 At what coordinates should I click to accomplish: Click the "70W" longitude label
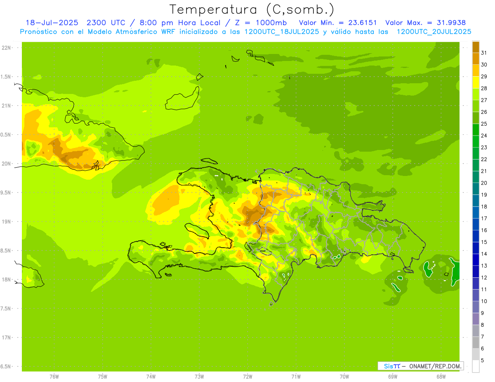click(x=344, y=377)
